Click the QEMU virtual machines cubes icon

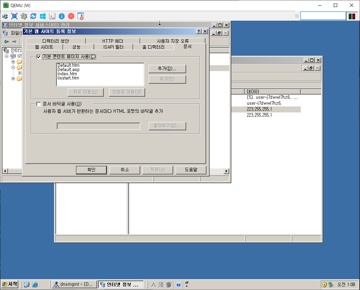click(5, 16)
